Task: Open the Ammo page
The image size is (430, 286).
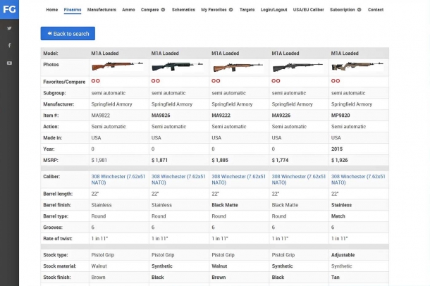Action: pos(128,10)
